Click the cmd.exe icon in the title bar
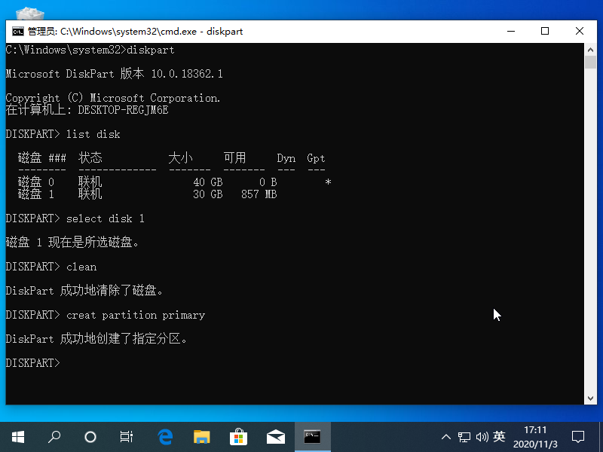The width and height of the screenshot is (603, 452). click(x=17, y=32)
